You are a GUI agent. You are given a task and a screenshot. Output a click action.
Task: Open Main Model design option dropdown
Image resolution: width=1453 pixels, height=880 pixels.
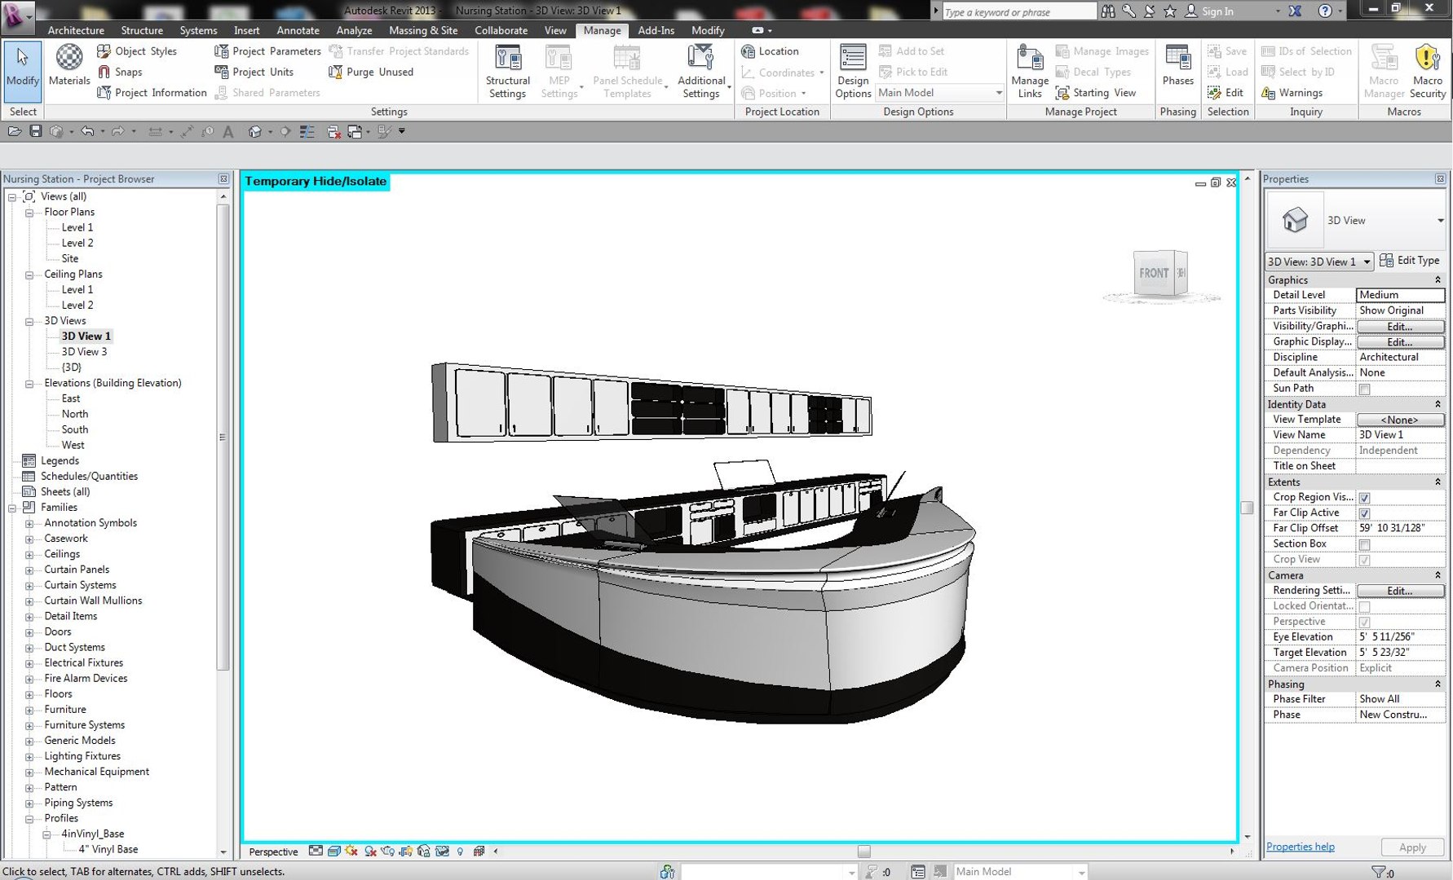point(940,93)
